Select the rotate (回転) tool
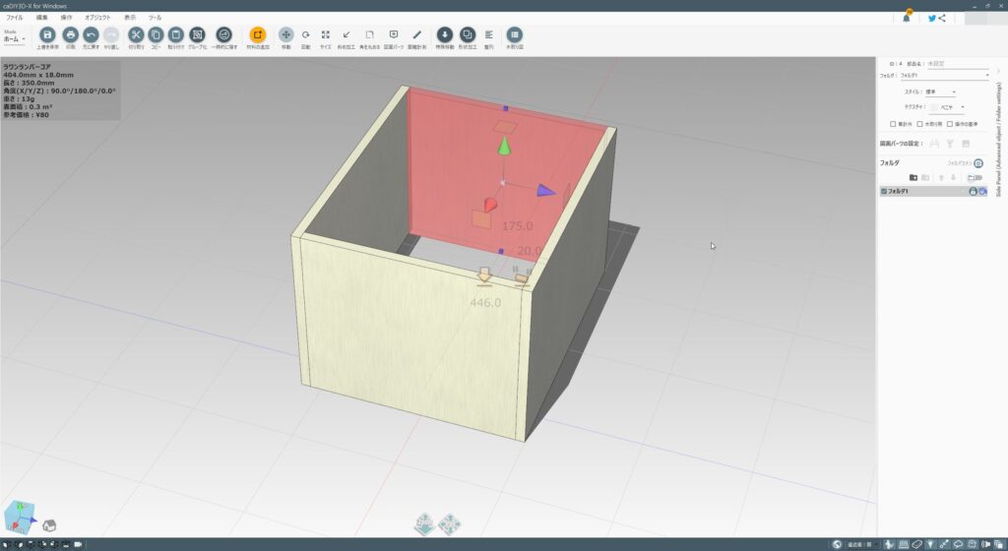 point(305,34)
